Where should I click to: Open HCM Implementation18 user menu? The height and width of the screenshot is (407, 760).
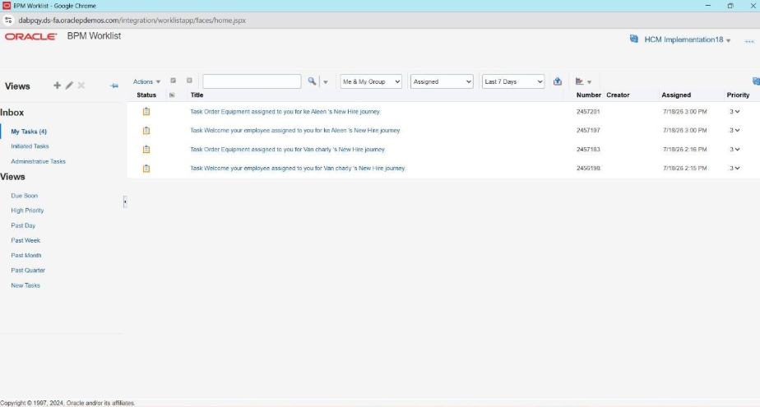click(x=688, y=39)
